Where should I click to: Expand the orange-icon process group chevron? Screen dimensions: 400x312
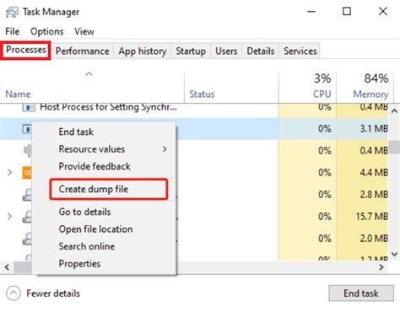[9, 172]
